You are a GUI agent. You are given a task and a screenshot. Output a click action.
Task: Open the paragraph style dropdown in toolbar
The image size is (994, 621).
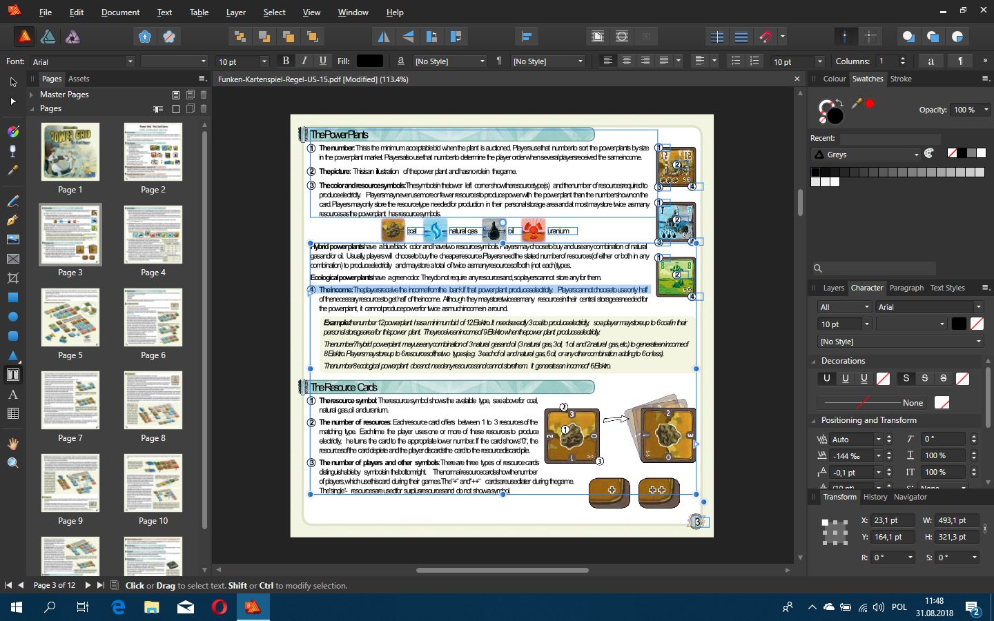(548, 61)
